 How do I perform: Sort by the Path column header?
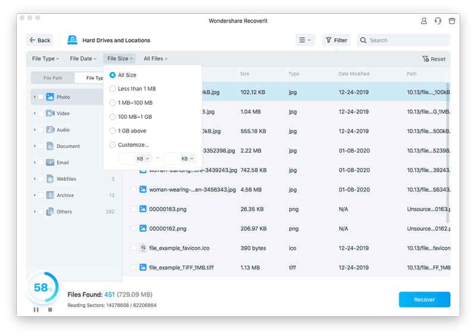pos(412,74)
